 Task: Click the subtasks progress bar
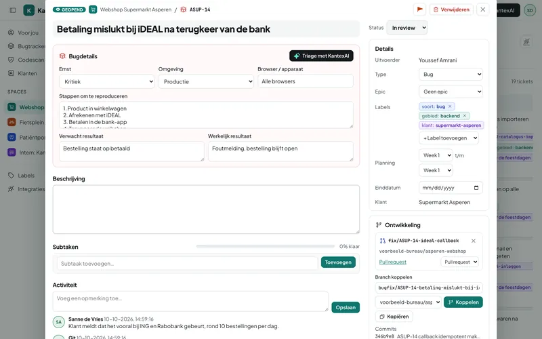(x=266, y=246)
